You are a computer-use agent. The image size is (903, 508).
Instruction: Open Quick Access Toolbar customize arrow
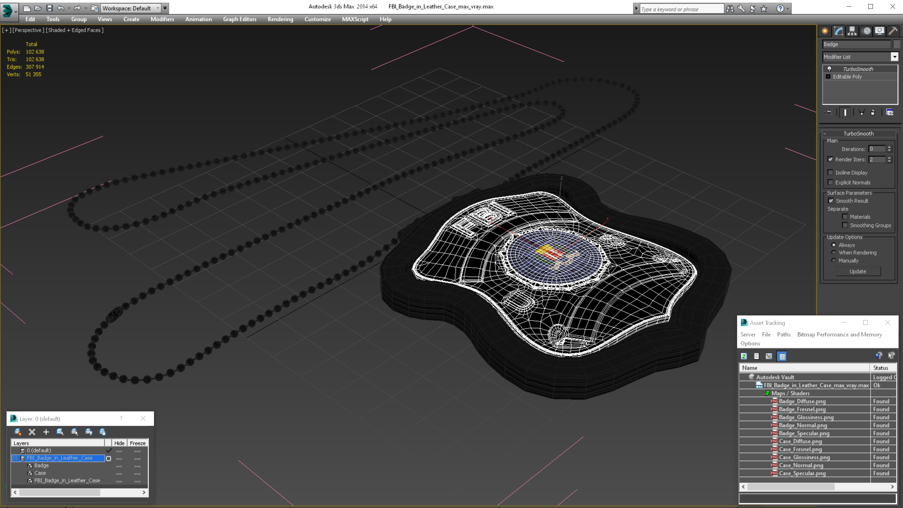165,8
